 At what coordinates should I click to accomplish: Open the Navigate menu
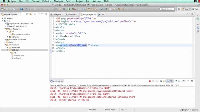58,1
